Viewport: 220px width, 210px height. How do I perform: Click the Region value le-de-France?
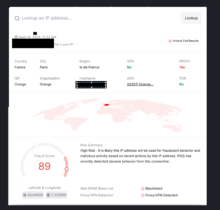[x=89, y=67]
